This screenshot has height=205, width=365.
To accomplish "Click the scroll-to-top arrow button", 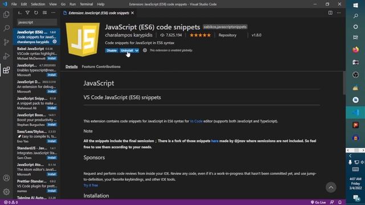I will click(331, 187).
